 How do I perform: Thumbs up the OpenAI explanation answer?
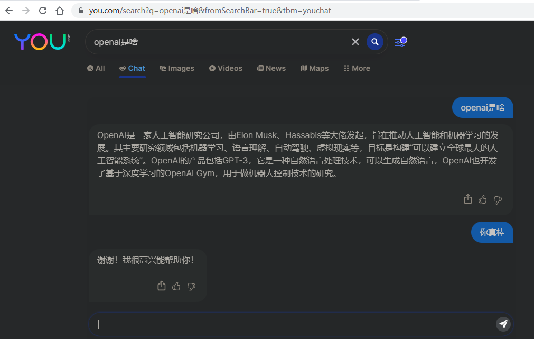pos(483,199)
